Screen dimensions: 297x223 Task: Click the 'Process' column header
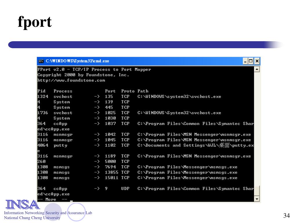(63, 91)
